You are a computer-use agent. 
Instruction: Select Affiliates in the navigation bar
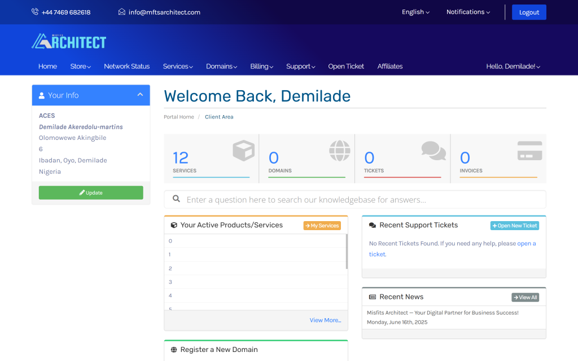pos(389,67)
